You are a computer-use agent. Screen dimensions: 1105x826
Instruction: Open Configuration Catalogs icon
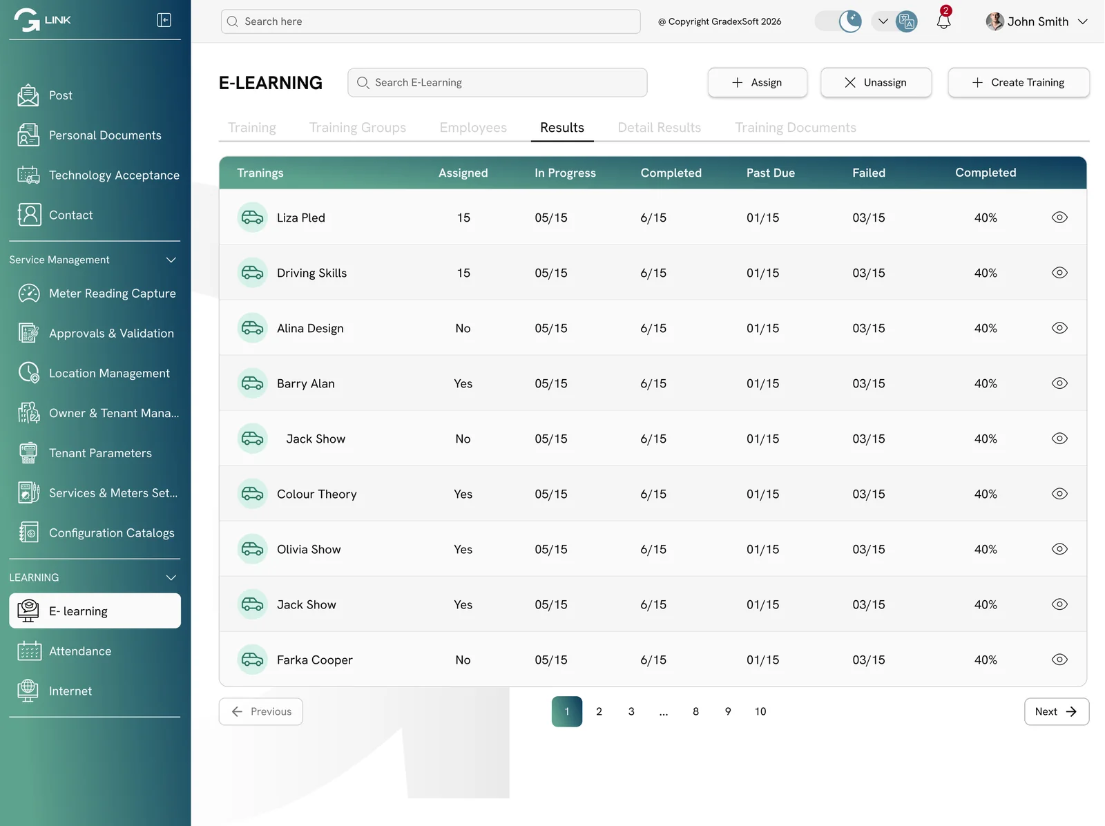click(x=28, y=532)
